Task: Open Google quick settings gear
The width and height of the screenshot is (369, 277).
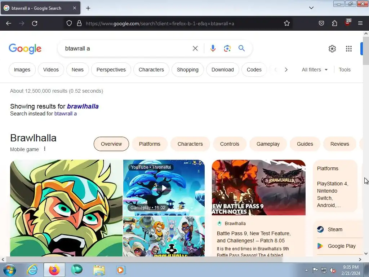Action: (332, 49)
